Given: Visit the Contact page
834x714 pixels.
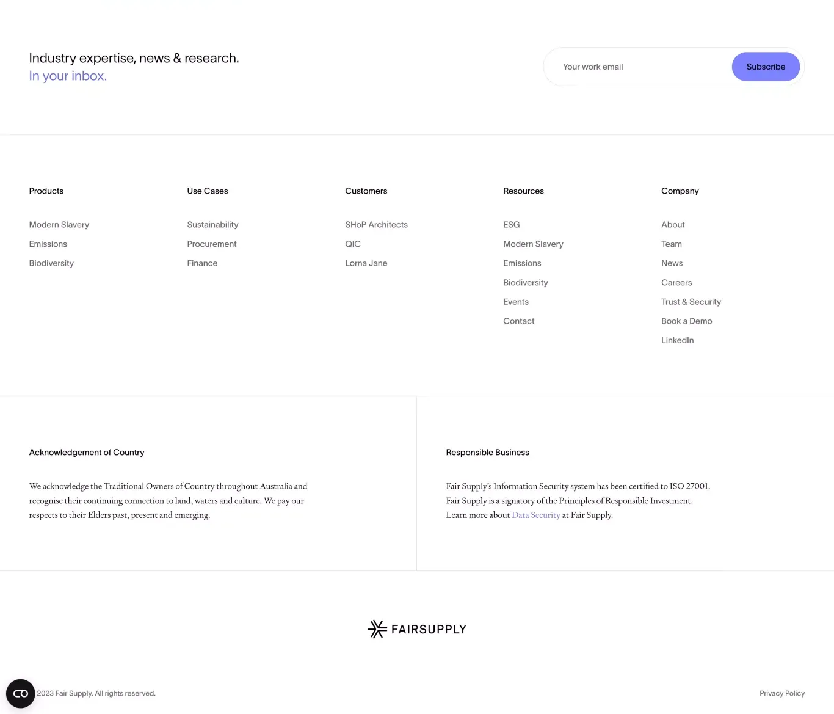Looking at the screenshot, I should point(518,321).
